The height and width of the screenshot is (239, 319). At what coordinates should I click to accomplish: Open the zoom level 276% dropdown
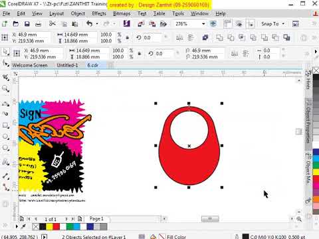tap(203, 24)
